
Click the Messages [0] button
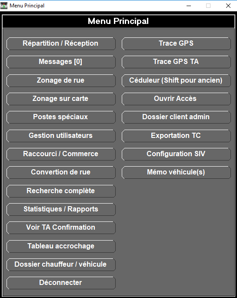coord(61,62)
